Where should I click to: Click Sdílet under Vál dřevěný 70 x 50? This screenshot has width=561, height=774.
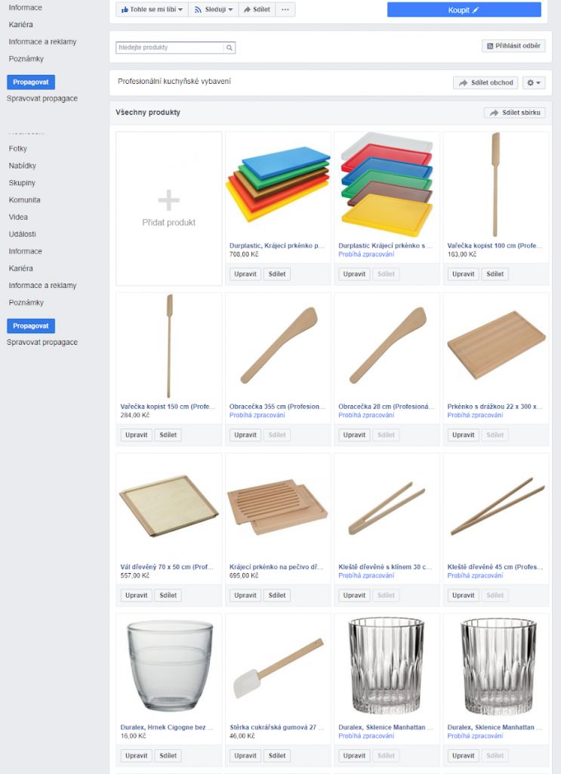point(168,596)
